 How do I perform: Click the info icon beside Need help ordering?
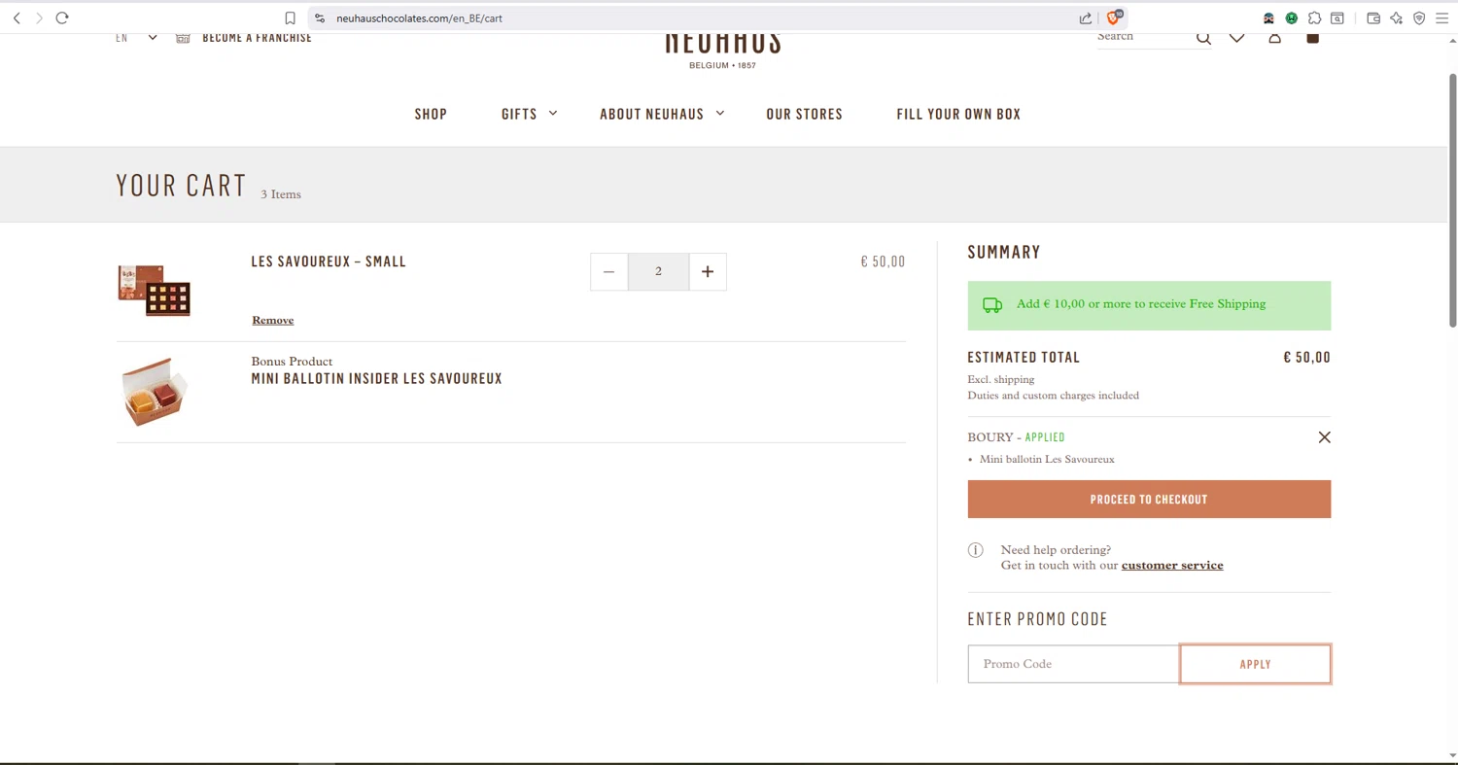(x=976, y=550)
